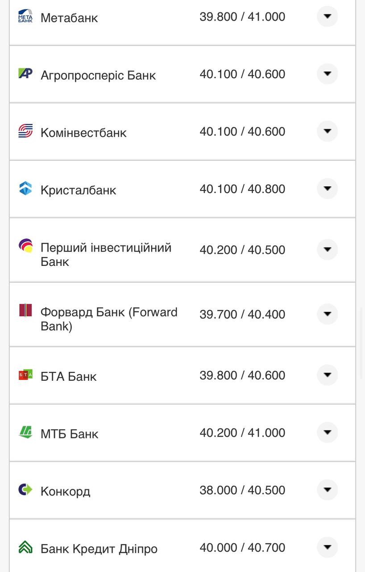365x572 pixels.
Task: Click the Перший інвестиційний Банк logo
Action: (25, 246)
